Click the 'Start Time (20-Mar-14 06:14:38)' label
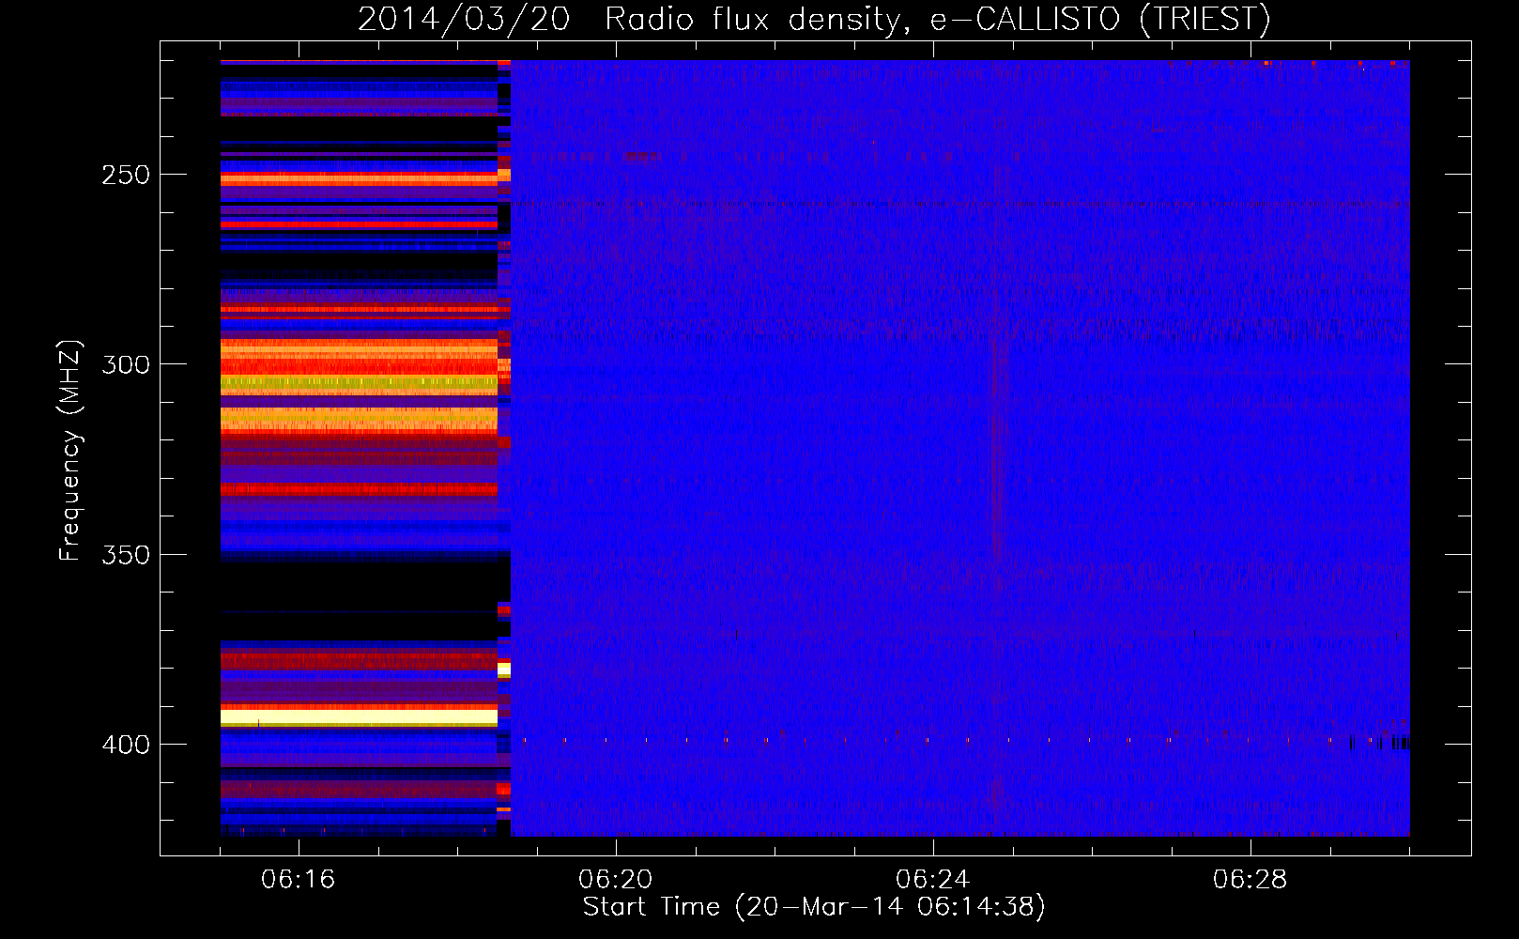1519x939 pixels. click(814, 907)
